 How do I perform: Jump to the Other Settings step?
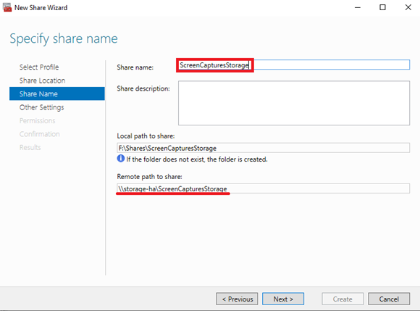click(41, 107)
